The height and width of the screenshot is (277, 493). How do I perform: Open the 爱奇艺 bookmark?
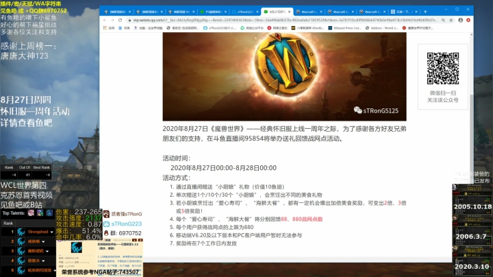pyautogui.click(x=183, y=28)
